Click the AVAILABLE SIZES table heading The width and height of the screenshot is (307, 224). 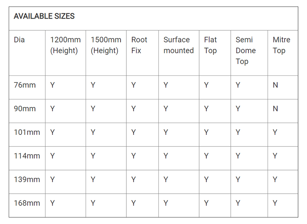(x=44, y=16)
